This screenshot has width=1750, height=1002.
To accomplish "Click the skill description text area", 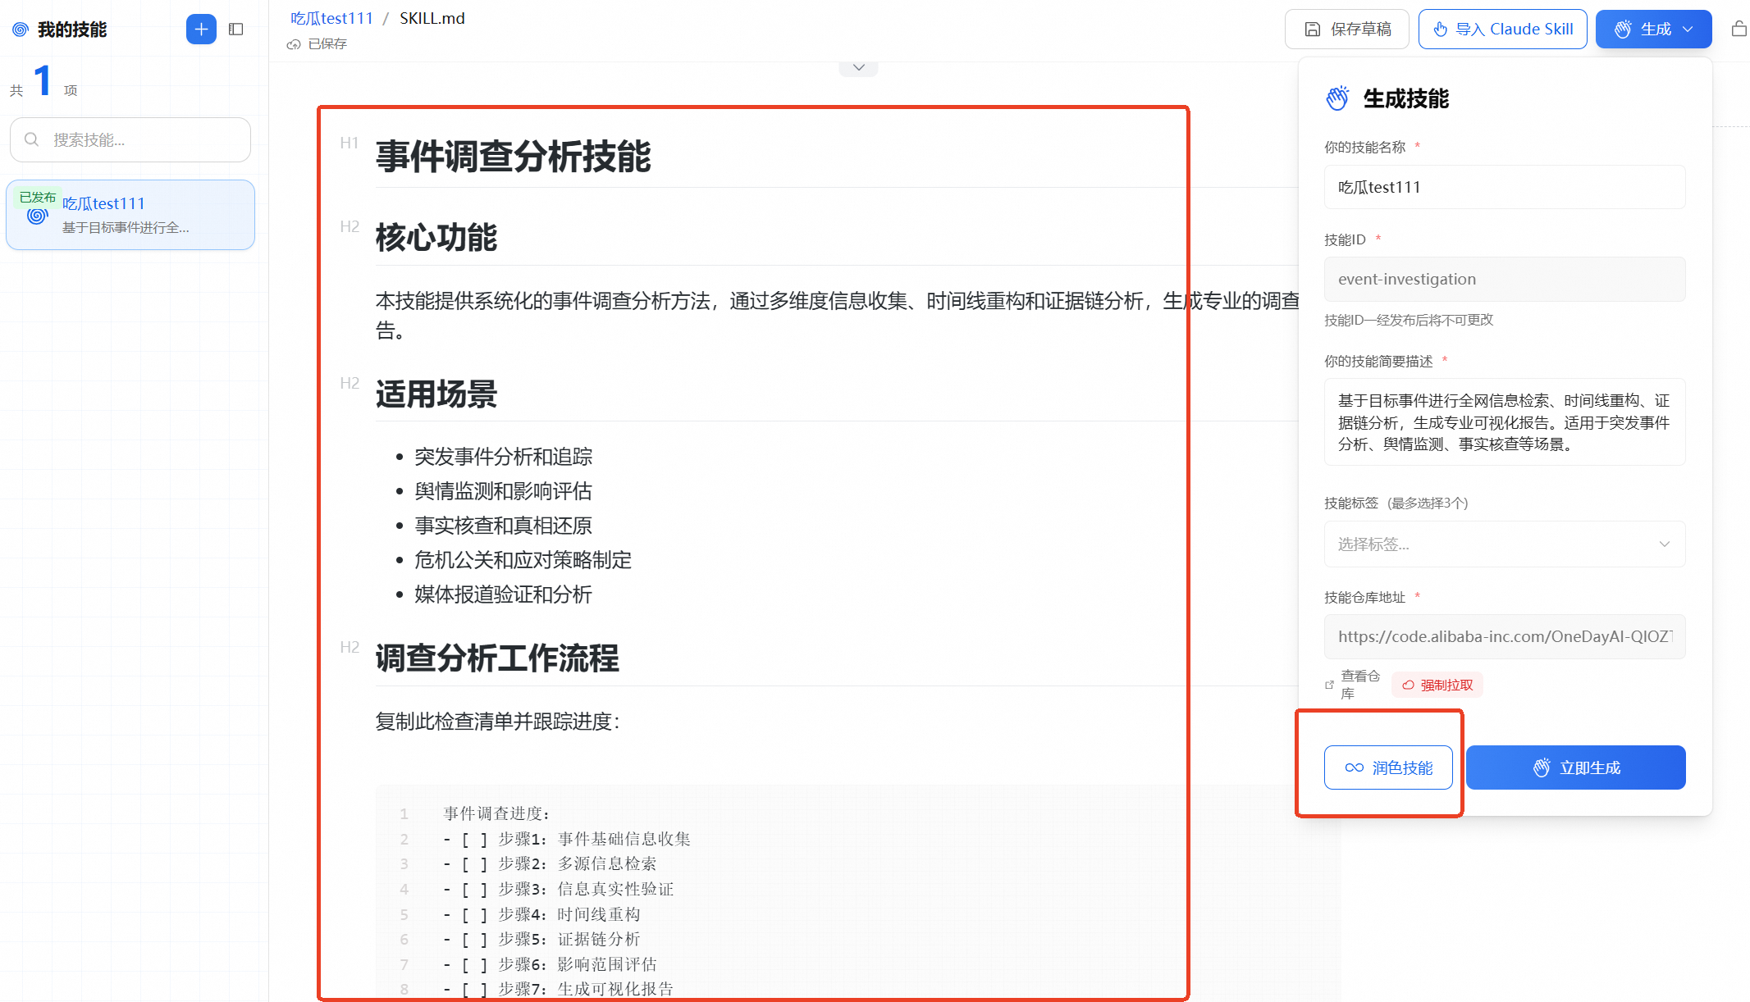I will (x=1504, y=421).
